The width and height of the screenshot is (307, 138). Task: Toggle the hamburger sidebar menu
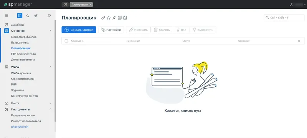(7, 16)
